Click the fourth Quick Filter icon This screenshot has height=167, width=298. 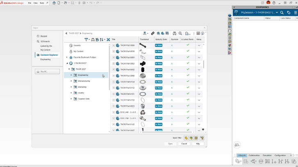tap(202, 138)
